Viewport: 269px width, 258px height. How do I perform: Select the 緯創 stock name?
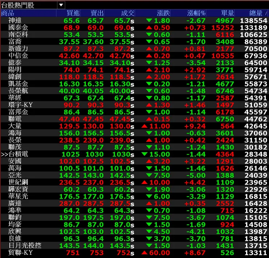click(15, 77)
